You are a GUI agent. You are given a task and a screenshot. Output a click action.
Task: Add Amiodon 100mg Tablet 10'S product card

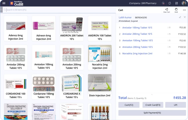[x=44, y=58]
